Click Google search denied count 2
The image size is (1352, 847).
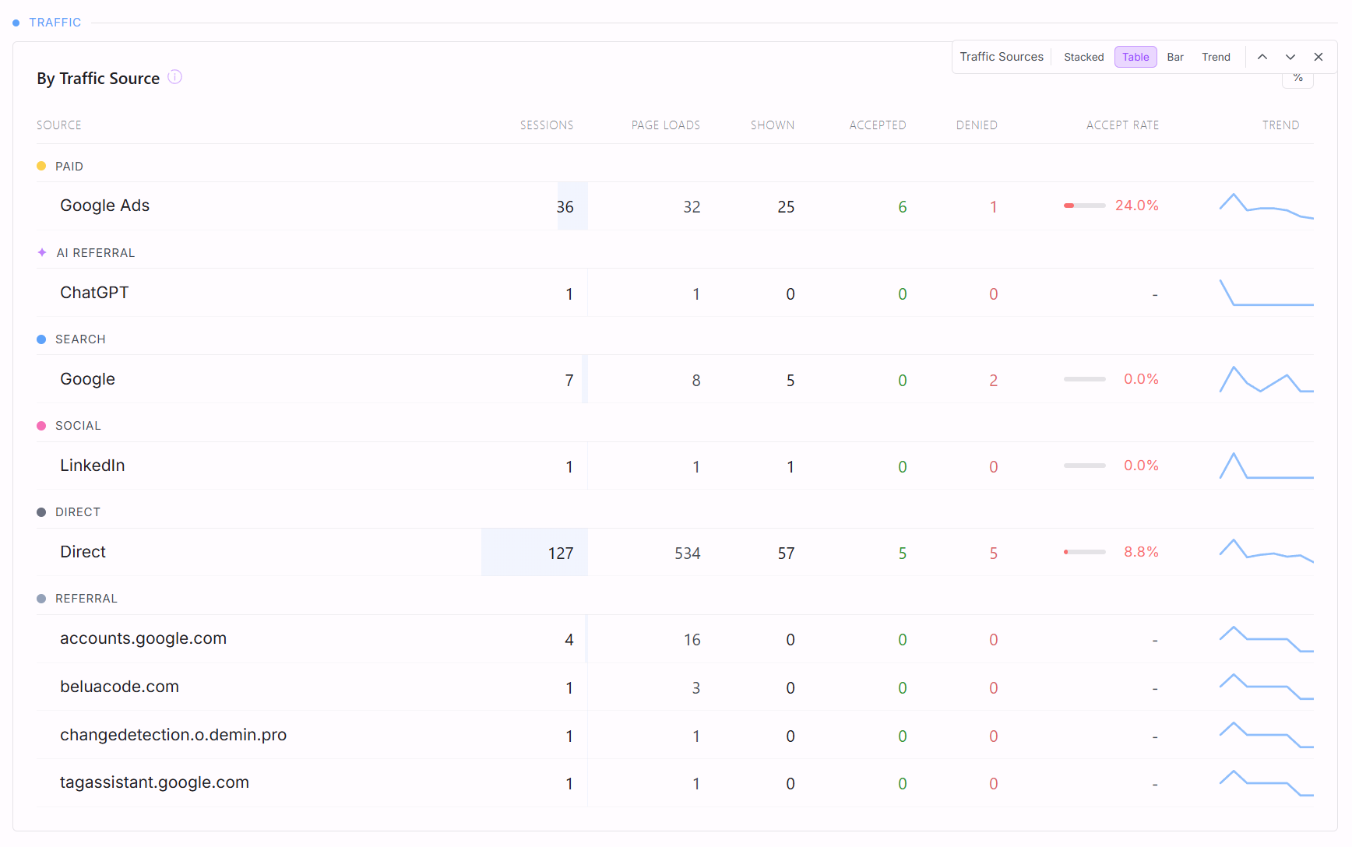click(994, 381)
